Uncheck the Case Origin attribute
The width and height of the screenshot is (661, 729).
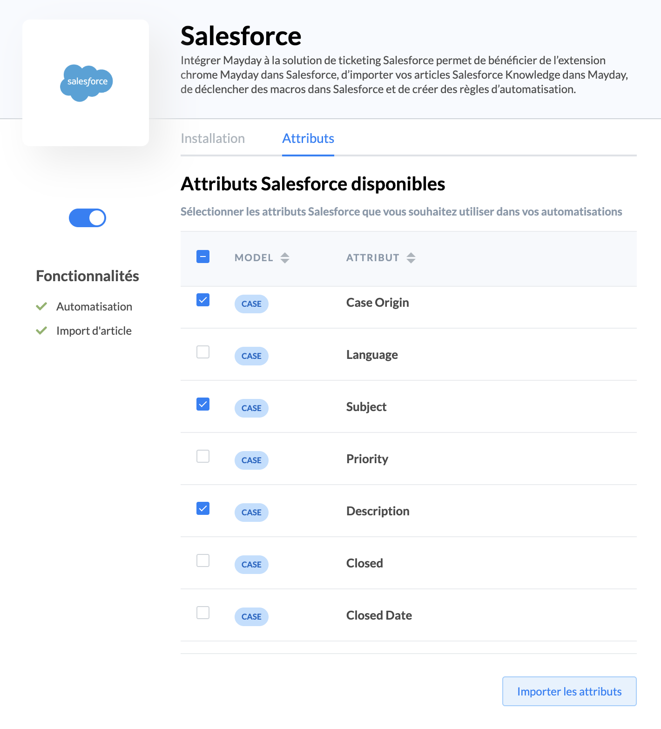[203, 300]
